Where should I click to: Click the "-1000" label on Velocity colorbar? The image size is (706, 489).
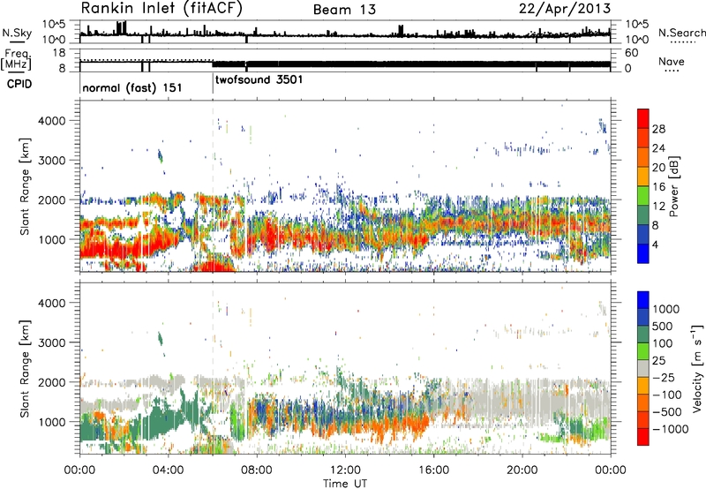point(670,429)
